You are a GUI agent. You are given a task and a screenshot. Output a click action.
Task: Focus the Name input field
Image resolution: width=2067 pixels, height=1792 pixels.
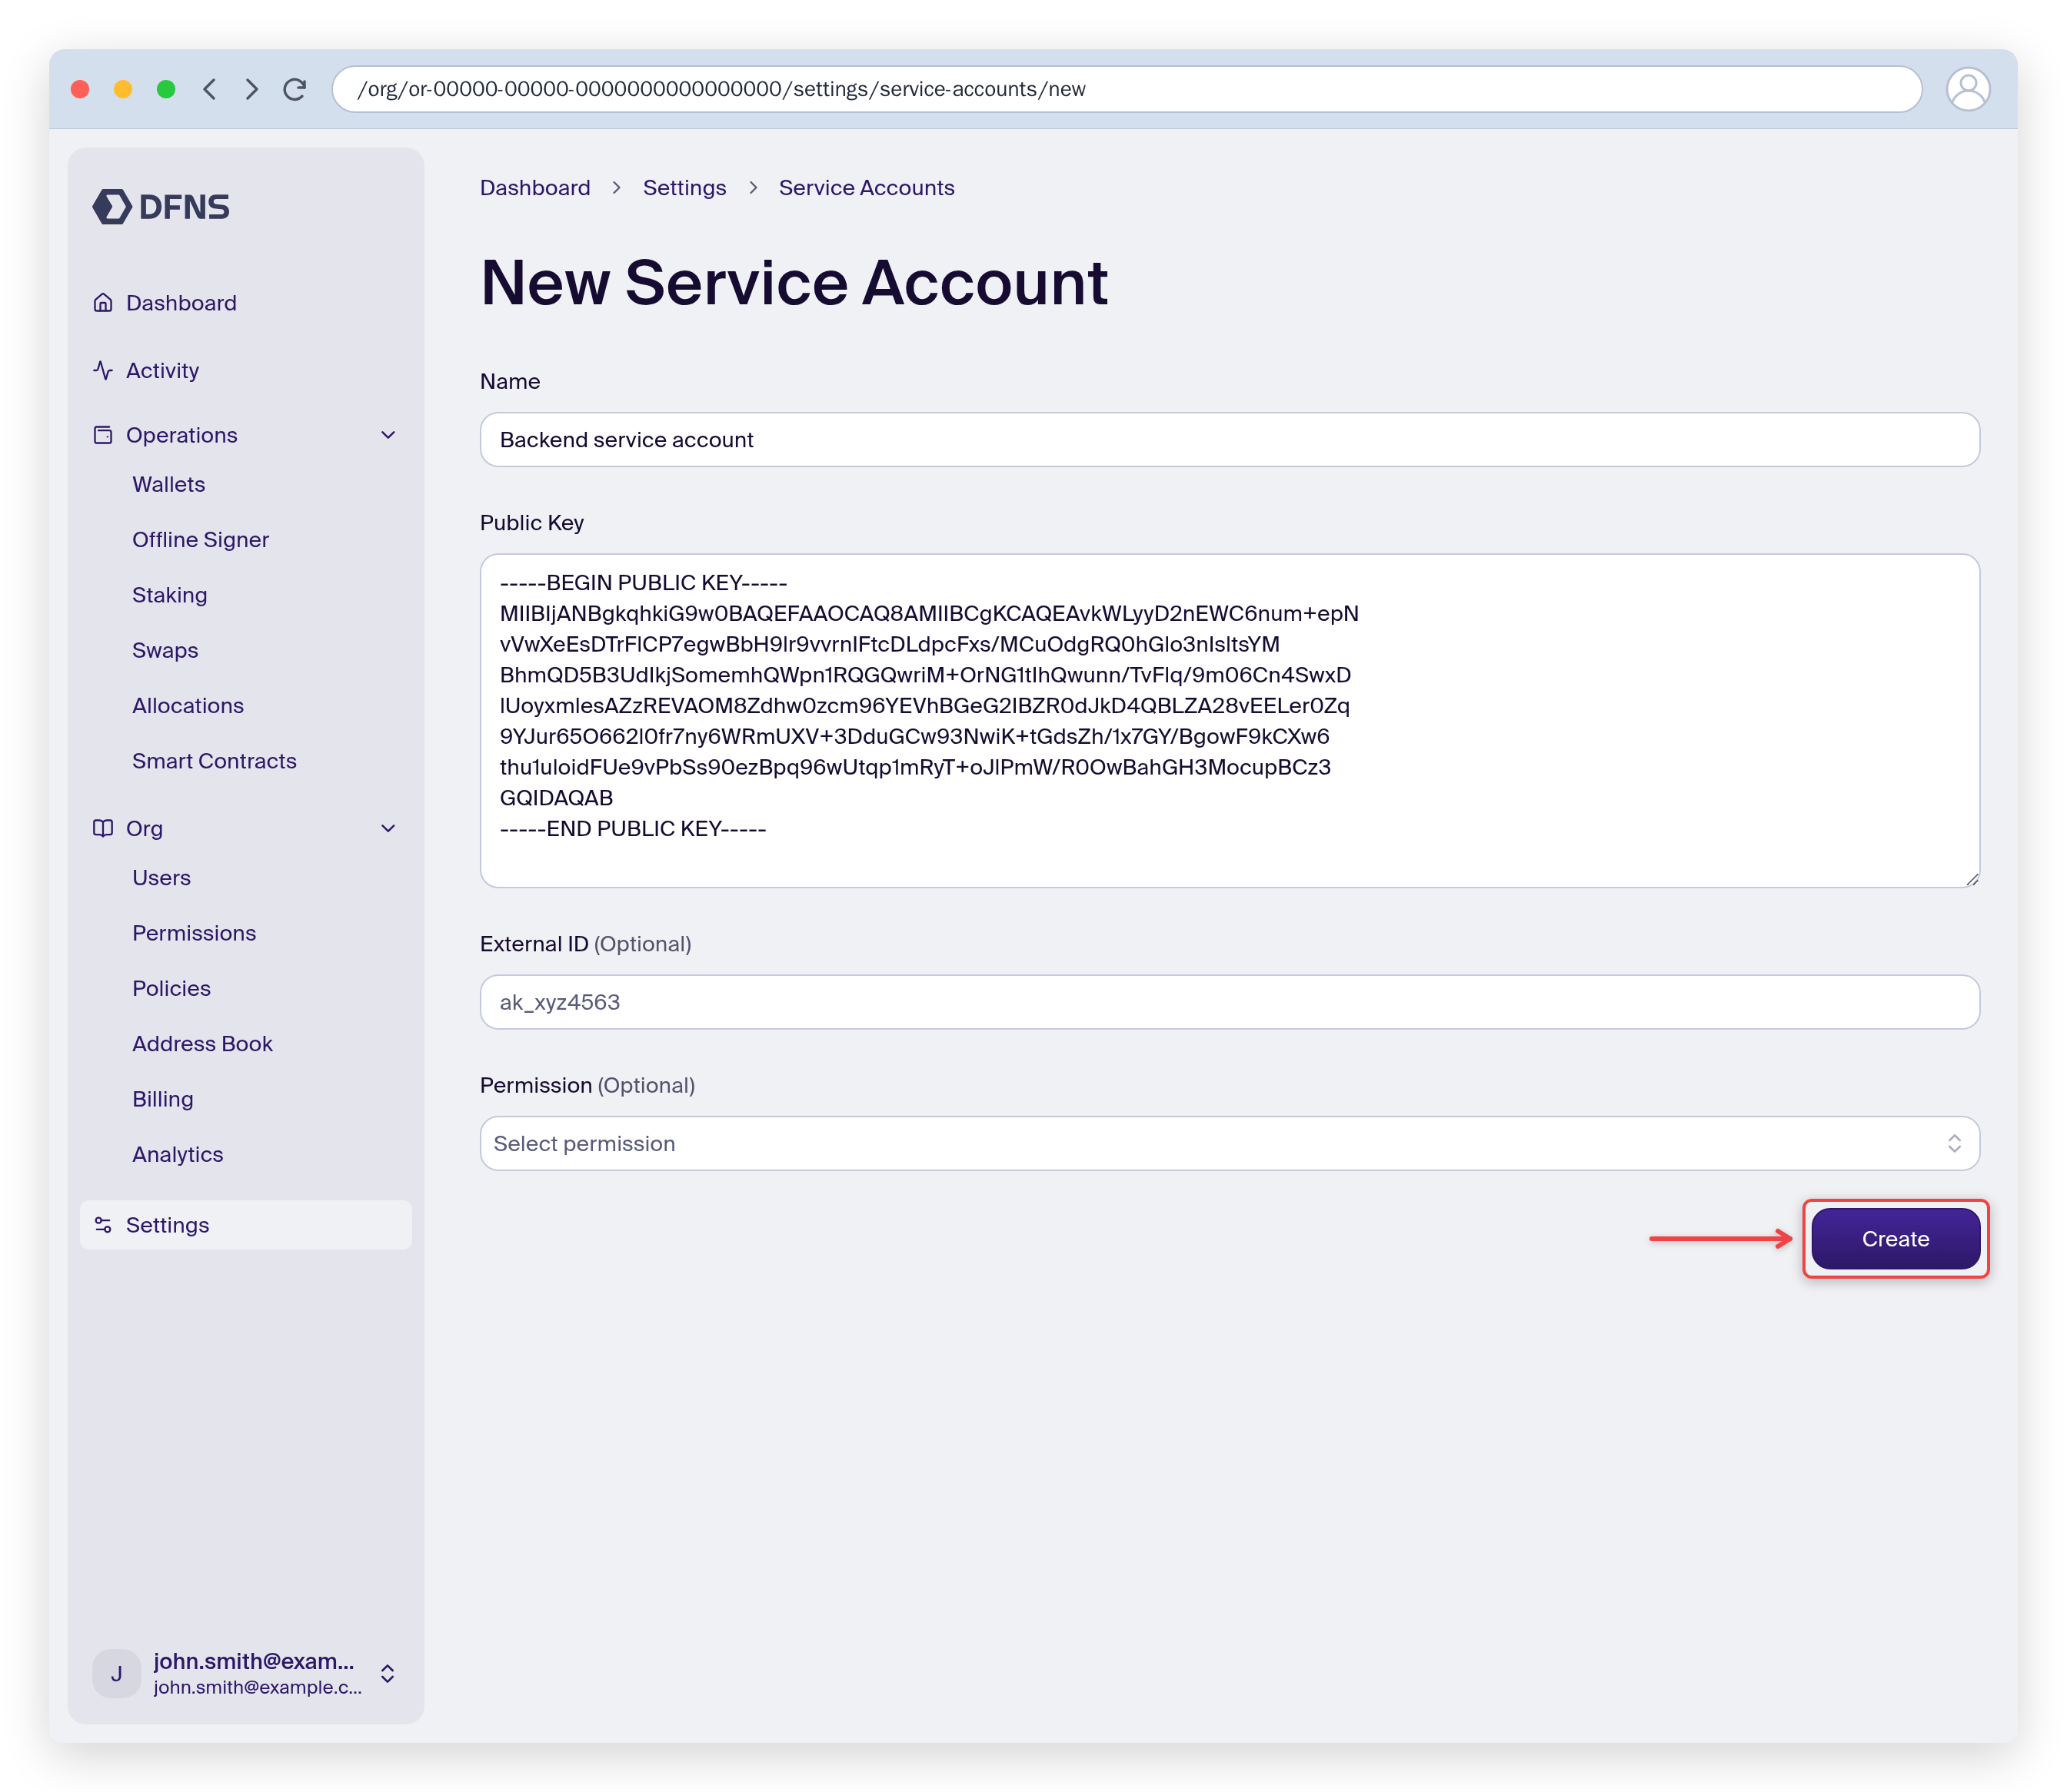click(1229, 439)
